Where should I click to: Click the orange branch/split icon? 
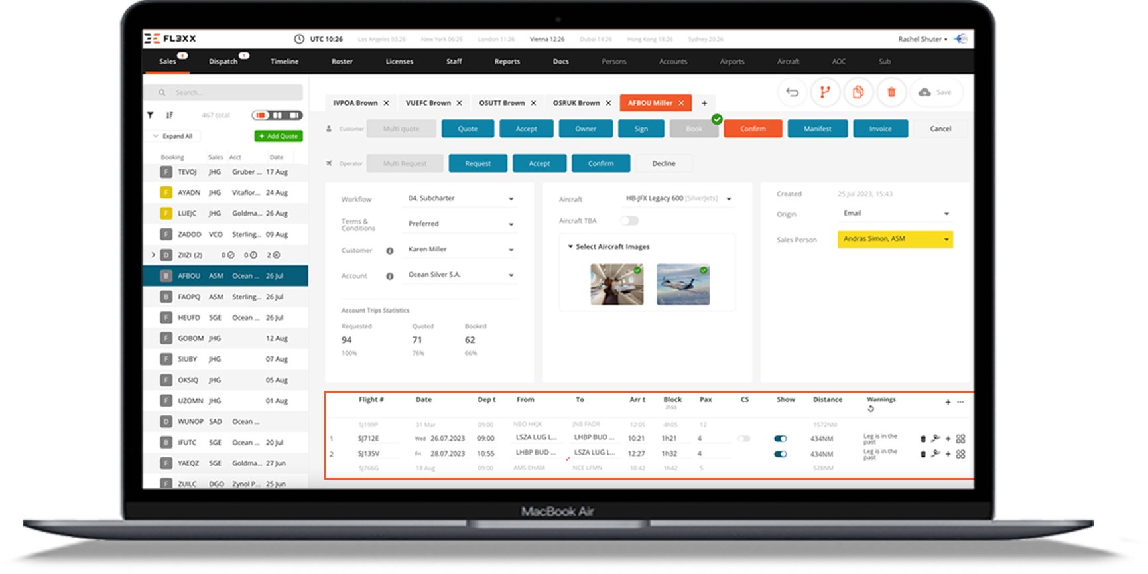coord(825,92)
